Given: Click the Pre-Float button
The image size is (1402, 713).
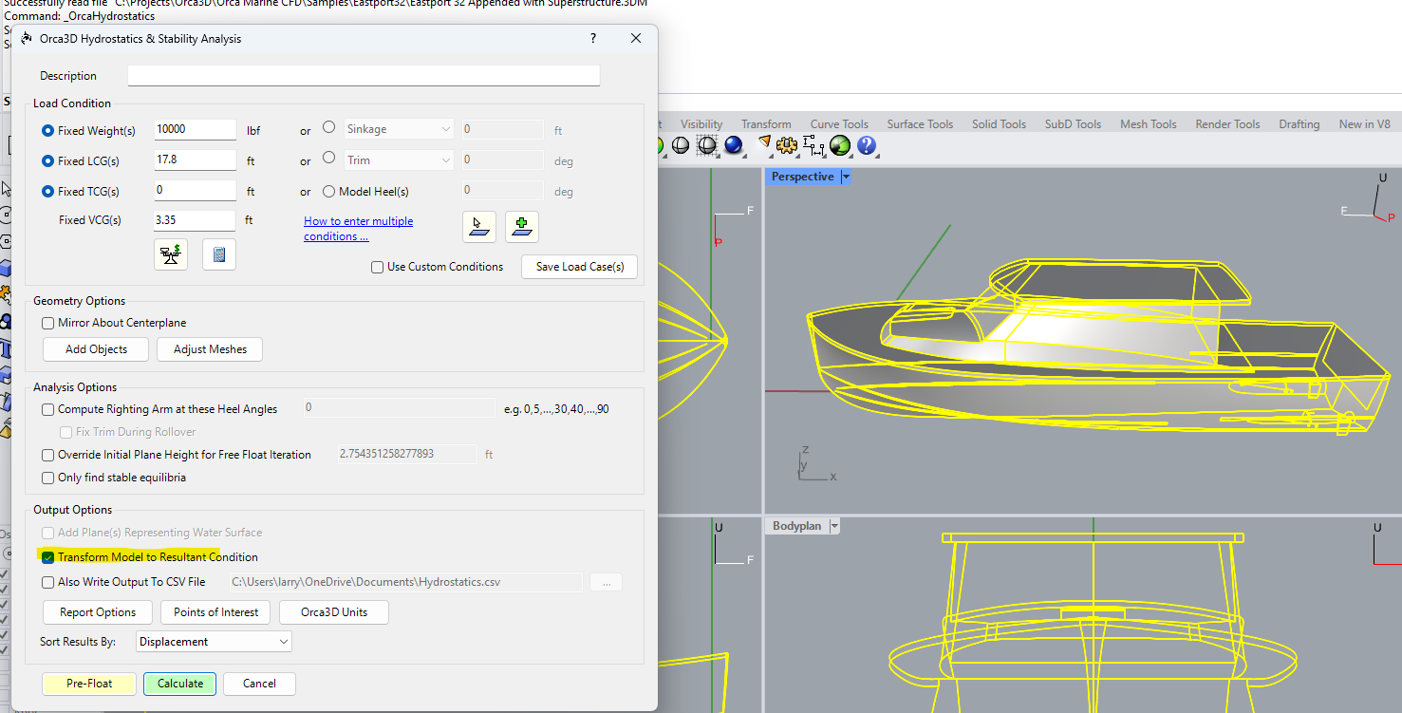Looking at the screenshot, I should coord(89,684).
